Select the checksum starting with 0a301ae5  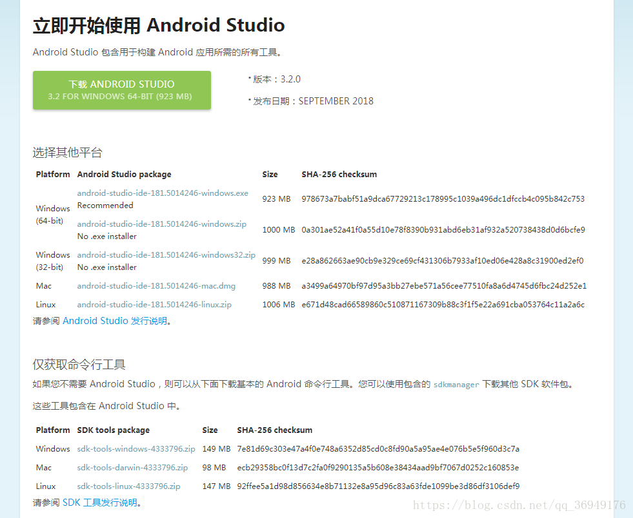coord(443,230)
